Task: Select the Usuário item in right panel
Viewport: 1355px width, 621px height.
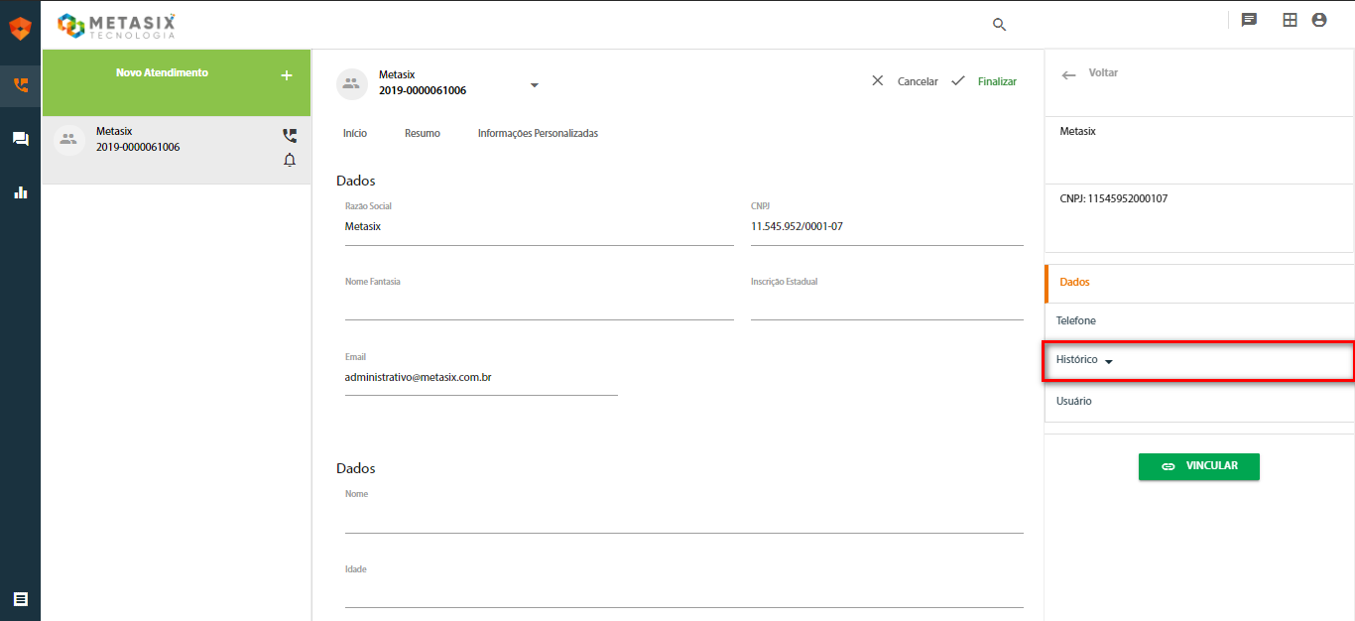Action: click(x=1199, y=402)
